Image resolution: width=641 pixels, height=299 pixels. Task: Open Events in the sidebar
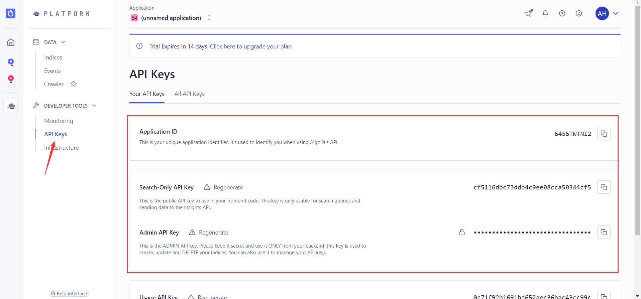tap(52, 71)
